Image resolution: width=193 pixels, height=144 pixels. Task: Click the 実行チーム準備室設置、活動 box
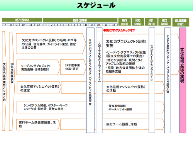point(38,124)
